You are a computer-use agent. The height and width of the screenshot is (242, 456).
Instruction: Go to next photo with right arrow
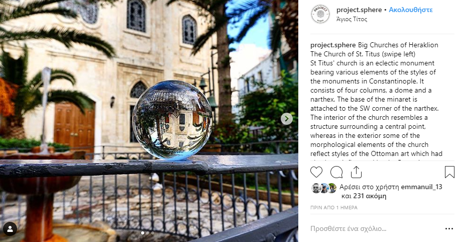287,119
